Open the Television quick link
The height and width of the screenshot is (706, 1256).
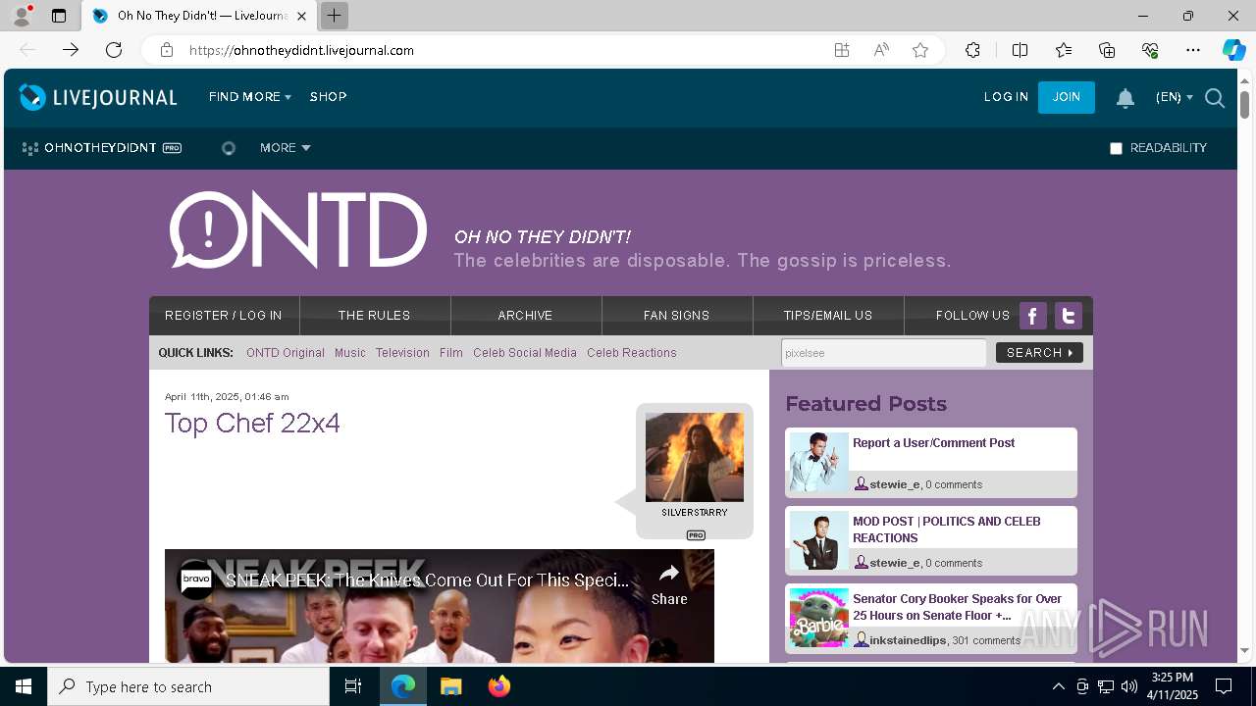(402, 353)
